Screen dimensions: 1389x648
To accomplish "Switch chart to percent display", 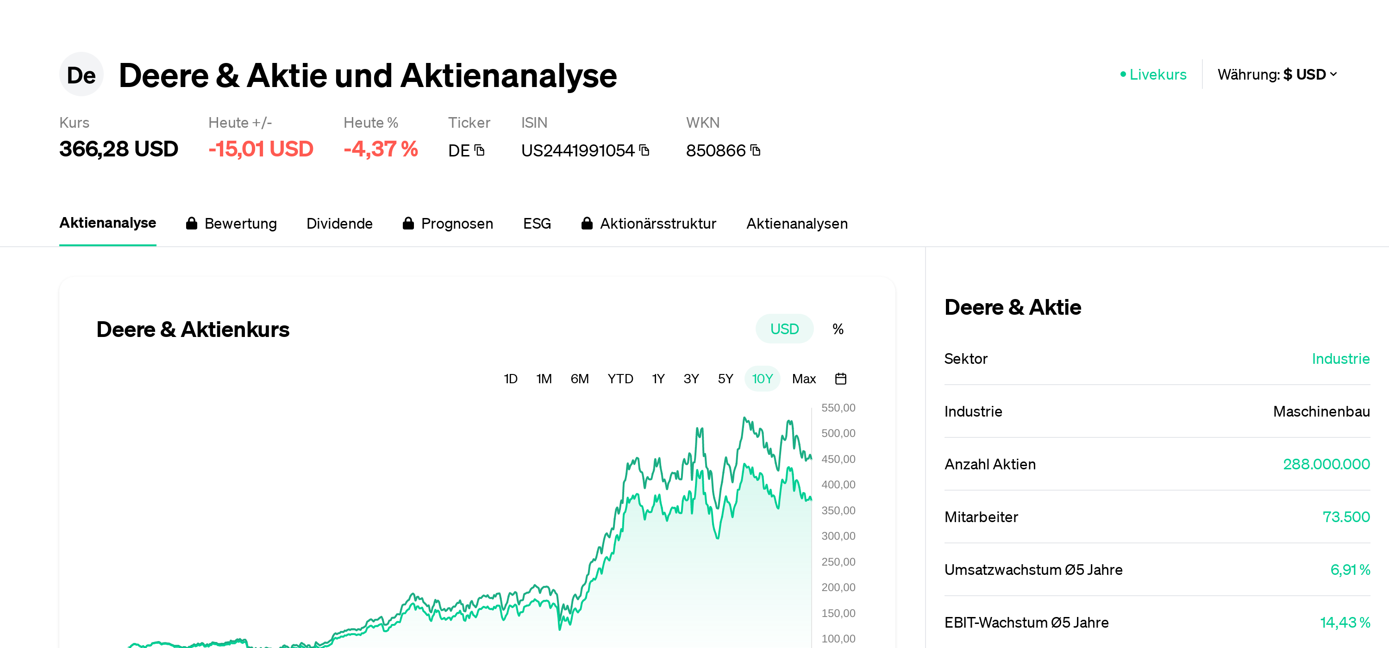I will point(838,329).
